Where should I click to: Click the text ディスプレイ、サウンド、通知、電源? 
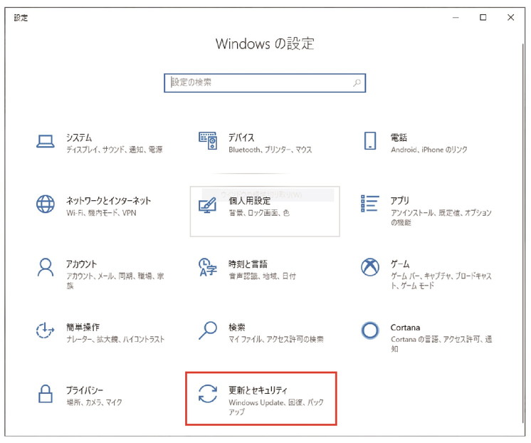115,150
